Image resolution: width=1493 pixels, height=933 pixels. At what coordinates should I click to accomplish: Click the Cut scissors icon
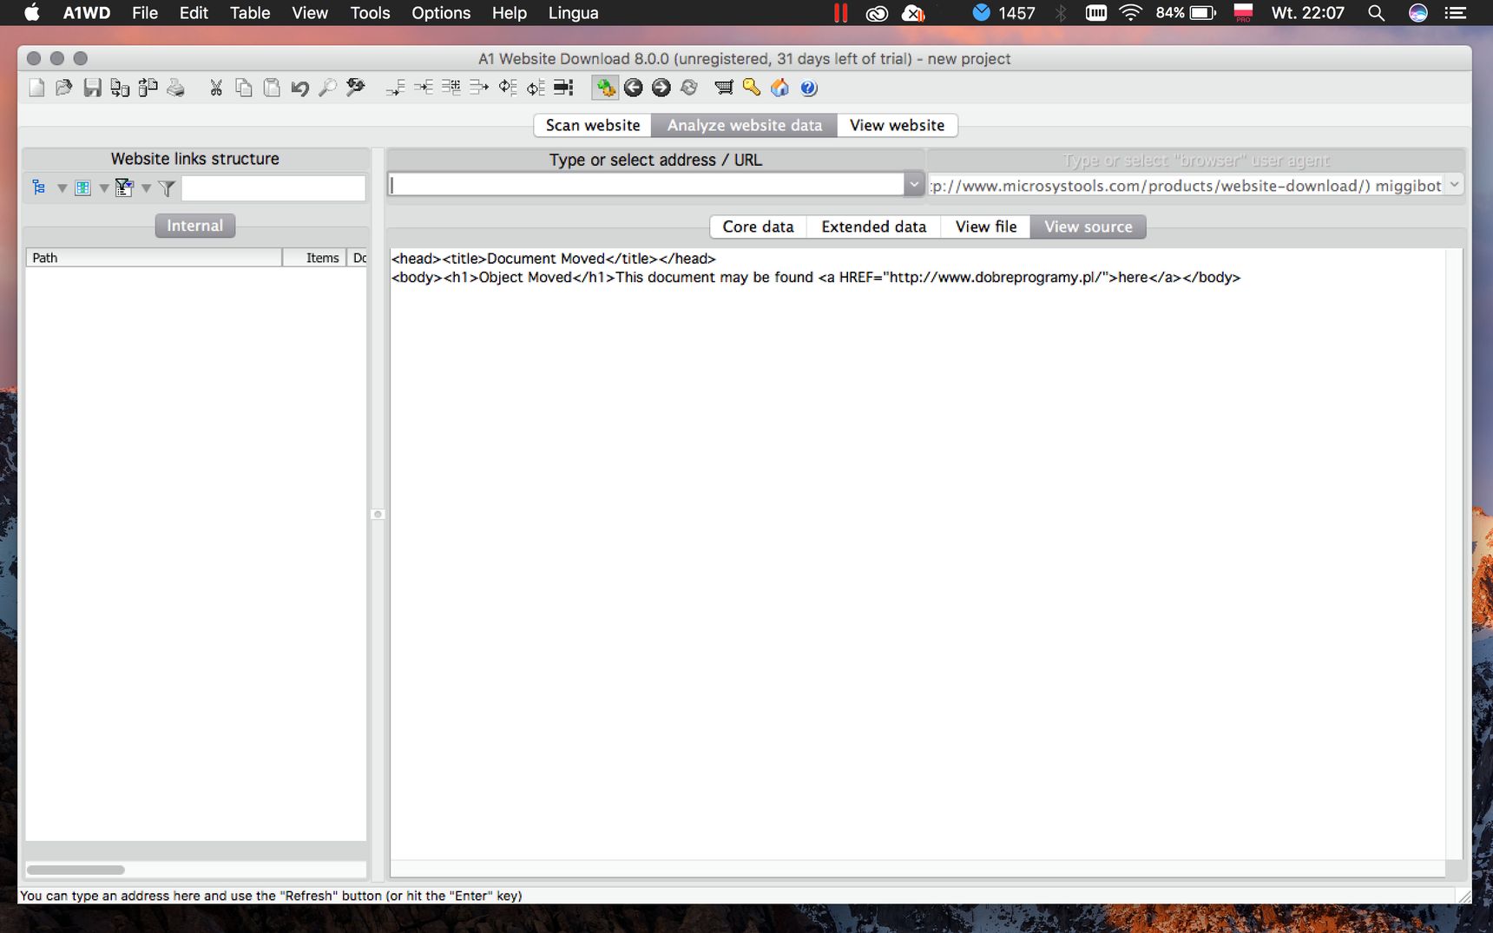(x=216, y=88)
